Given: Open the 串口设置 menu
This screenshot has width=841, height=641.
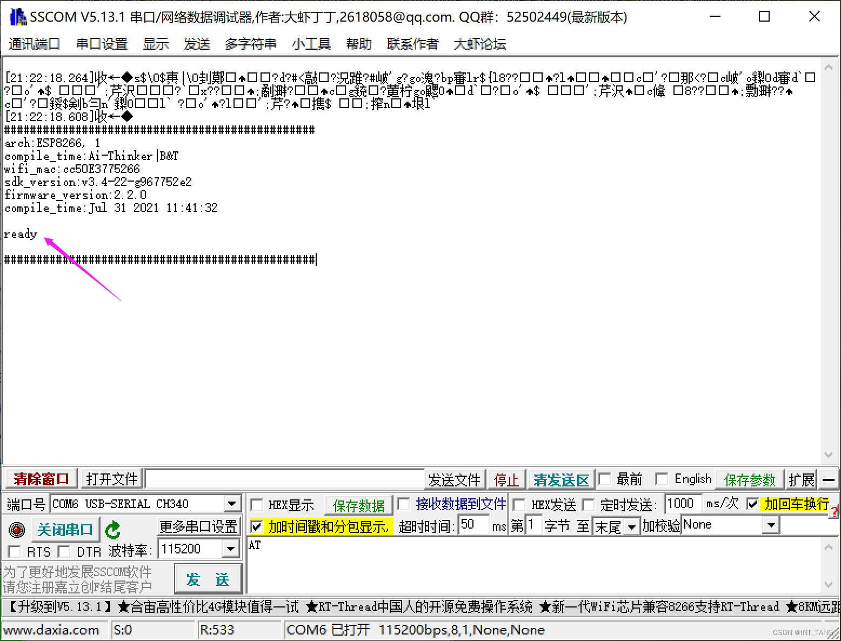Looking at the screenshot, I should (x=102, y=44).
